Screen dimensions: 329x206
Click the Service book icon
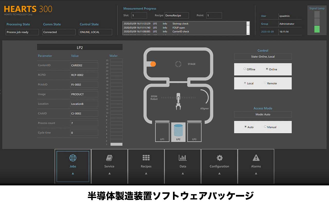tap(109, 158)
